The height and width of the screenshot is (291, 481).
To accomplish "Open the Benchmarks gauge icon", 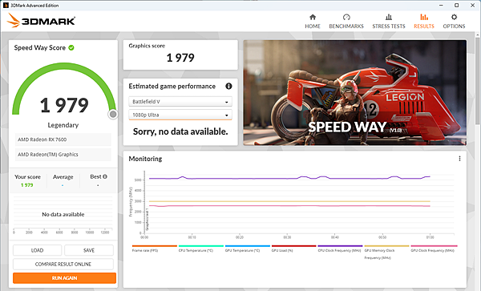I will [346, 17].
